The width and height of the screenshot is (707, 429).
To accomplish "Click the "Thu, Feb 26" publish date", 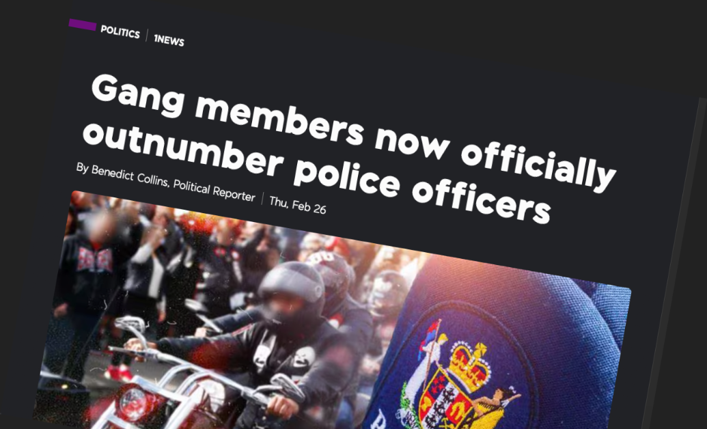I will click(x=298, y=205).
